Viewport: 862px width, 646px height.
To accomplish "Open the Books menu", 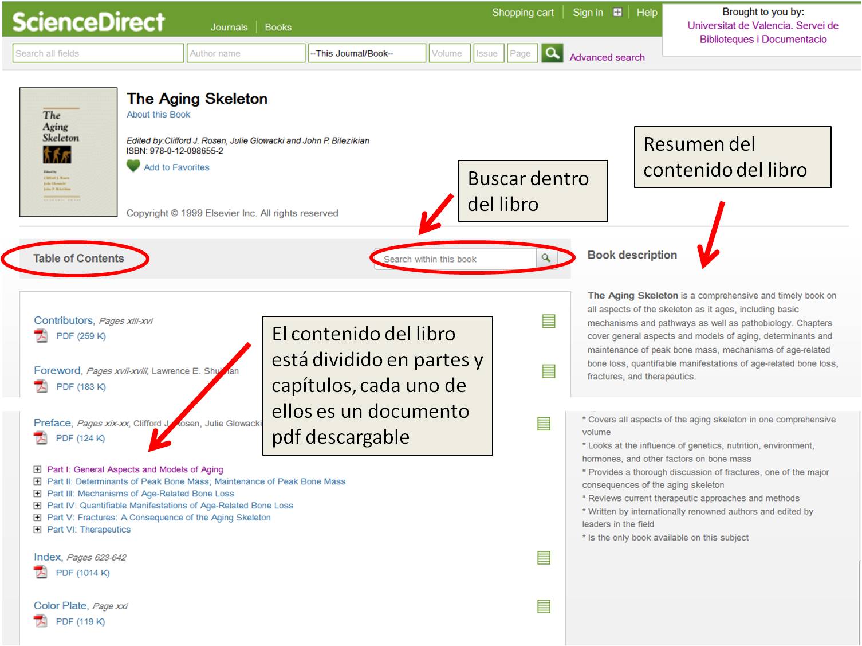I will click(278, 27).
